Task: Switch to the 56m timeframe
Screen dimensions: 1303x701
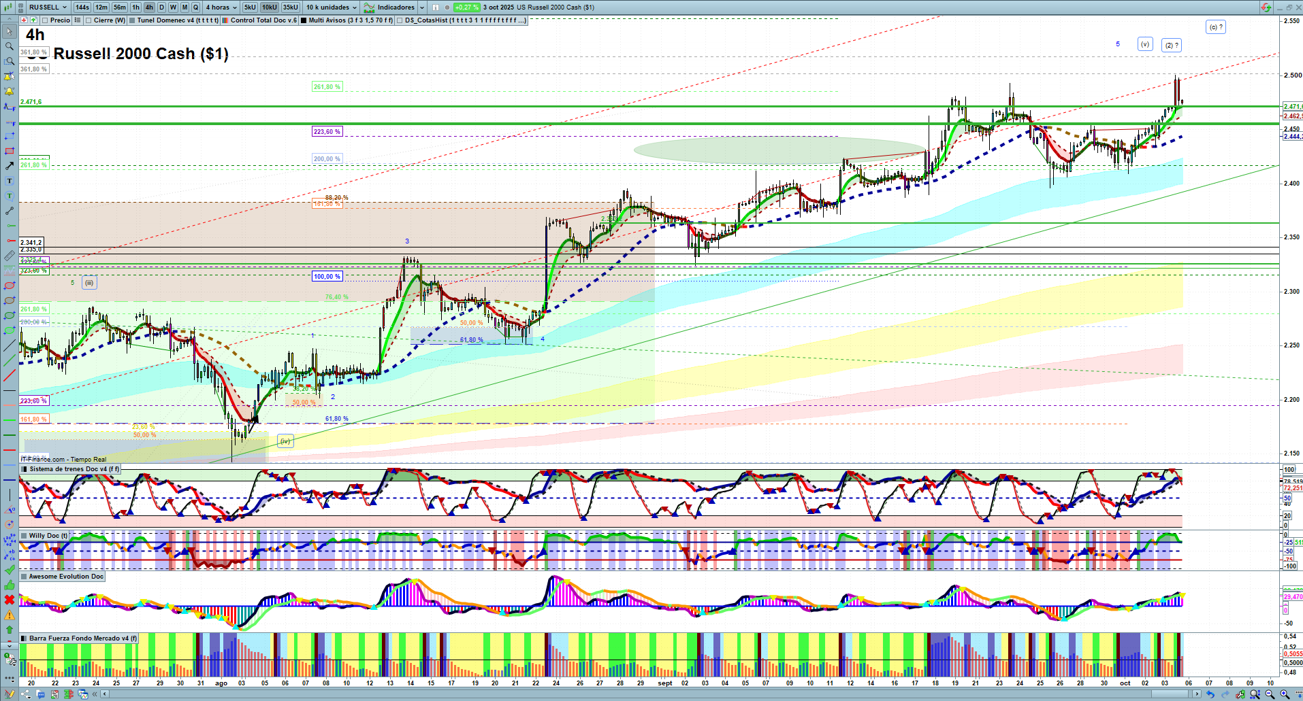Action: (x=120, y=7)
